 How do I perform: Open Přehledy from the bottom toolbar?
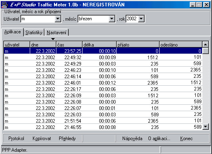67,139
